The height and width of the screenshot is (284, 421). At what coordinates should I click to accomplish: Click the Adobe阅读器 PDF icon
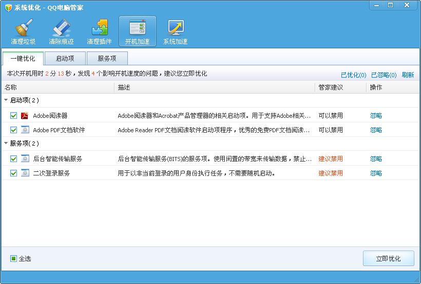tap(25, 115)
